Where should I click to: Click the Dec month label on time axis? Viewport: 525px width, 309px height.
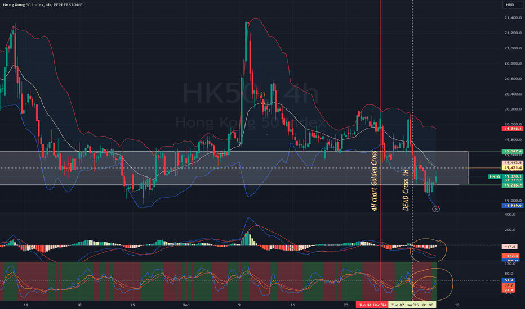(x=186, y=305)
